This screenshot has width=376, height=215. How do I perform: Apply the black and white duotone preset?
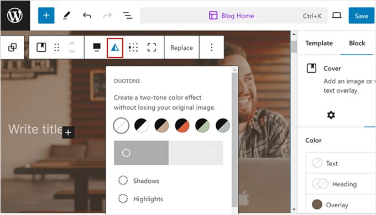pos(141,126)
